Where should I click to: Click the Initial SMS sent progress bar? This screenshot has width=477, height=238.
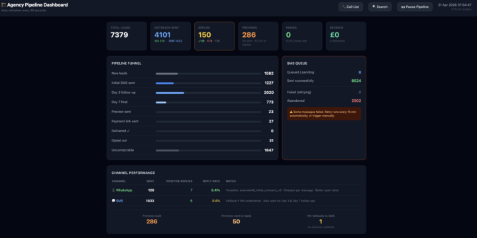click(209, 83)
